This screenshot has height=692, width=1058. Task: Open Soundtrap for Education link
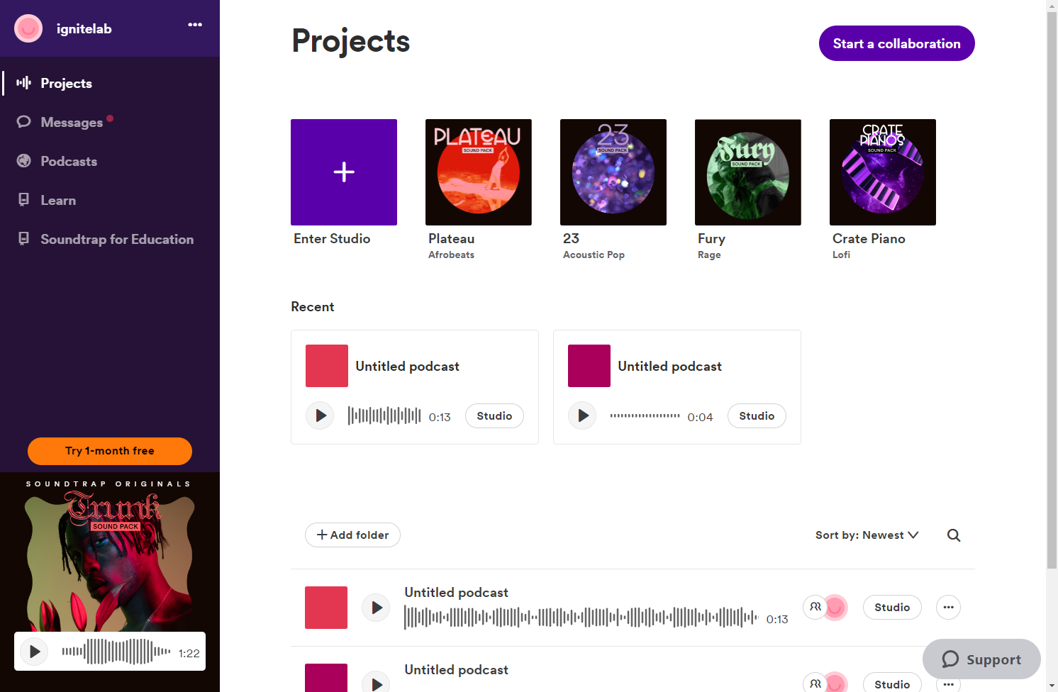116,239
